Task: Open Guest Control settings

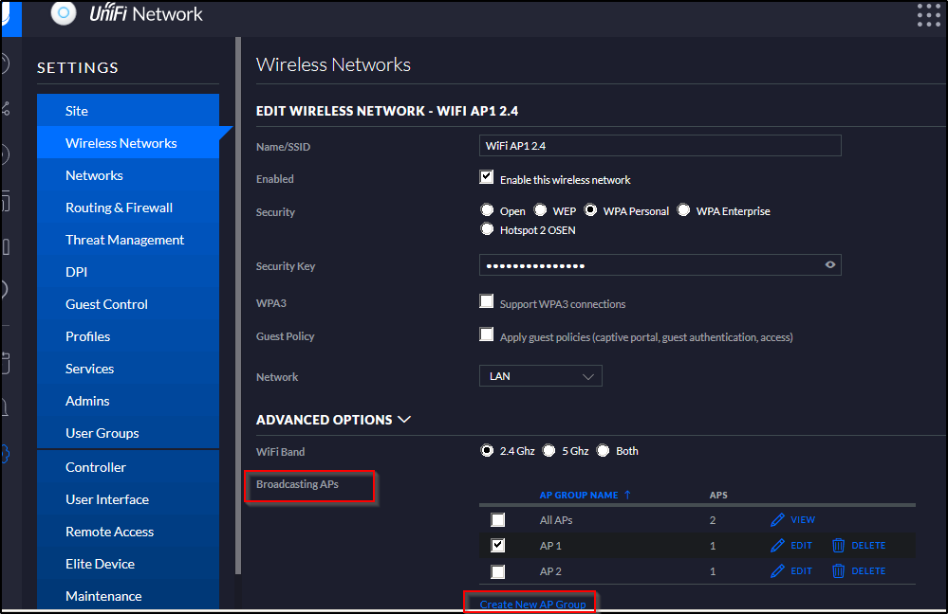Action: [127, 304]
